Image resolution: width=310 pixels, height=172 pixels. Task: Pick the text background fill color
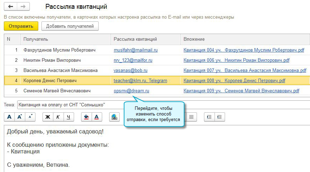click(x=86, y=117)
